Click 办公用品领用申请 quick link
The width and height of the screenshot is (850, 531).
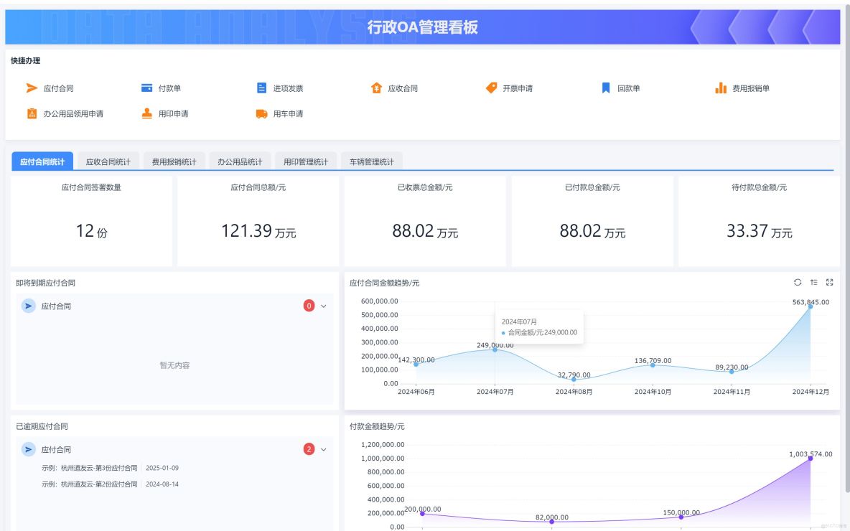30,113
